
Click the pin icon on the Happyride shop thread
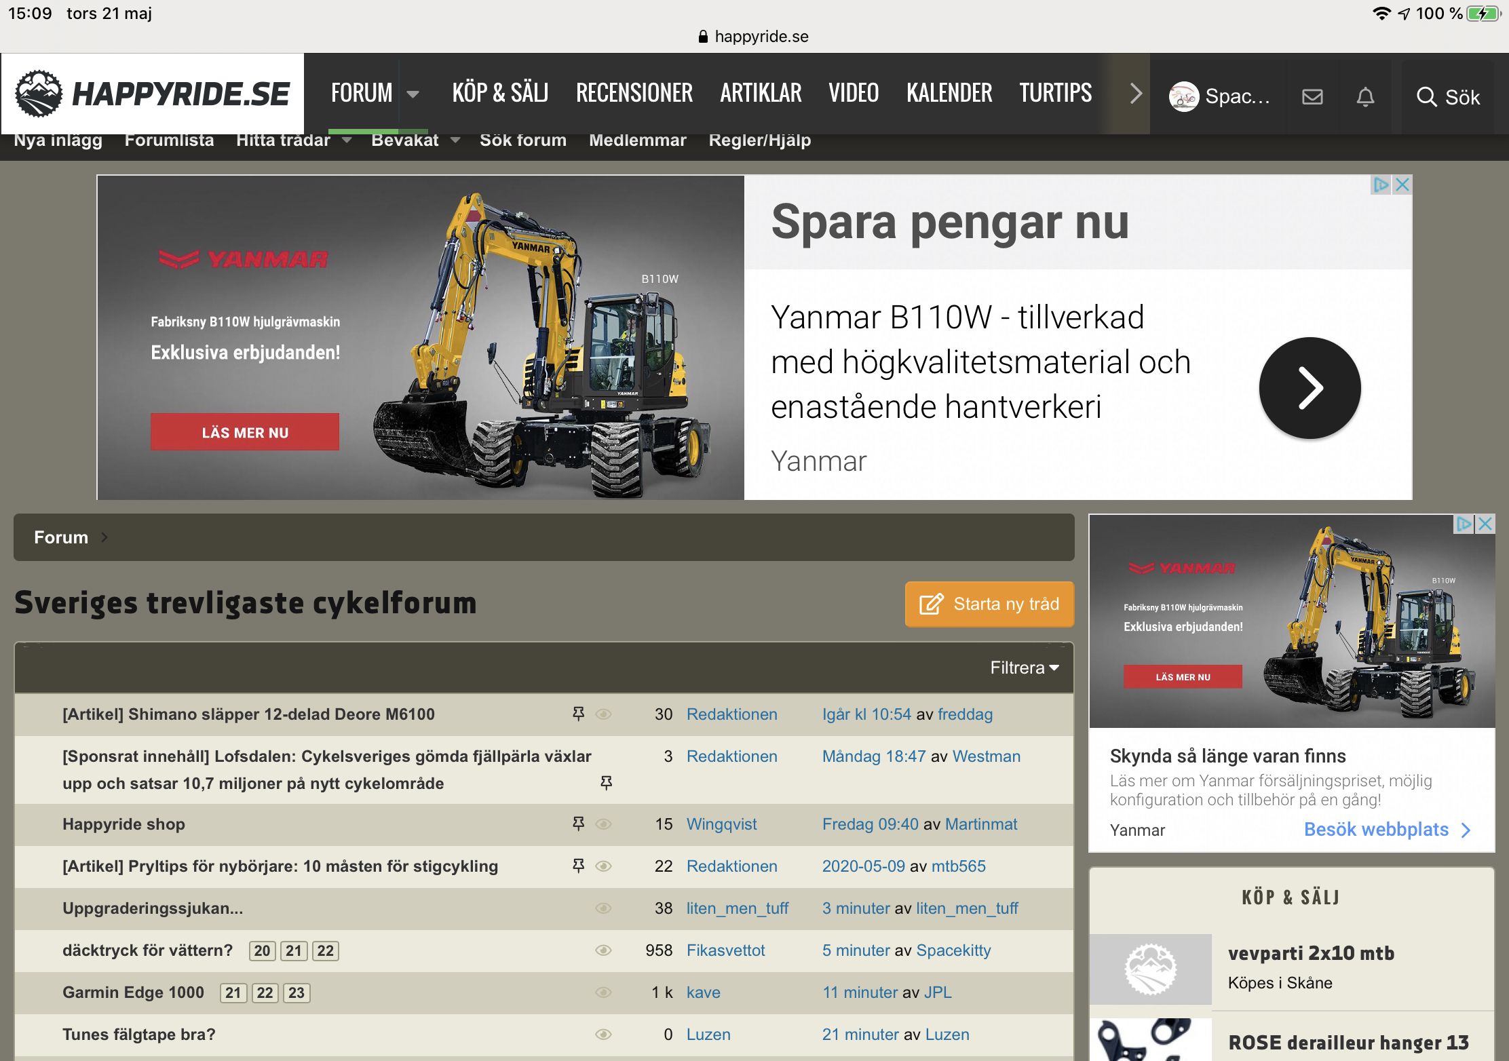[x=578, y=824]
